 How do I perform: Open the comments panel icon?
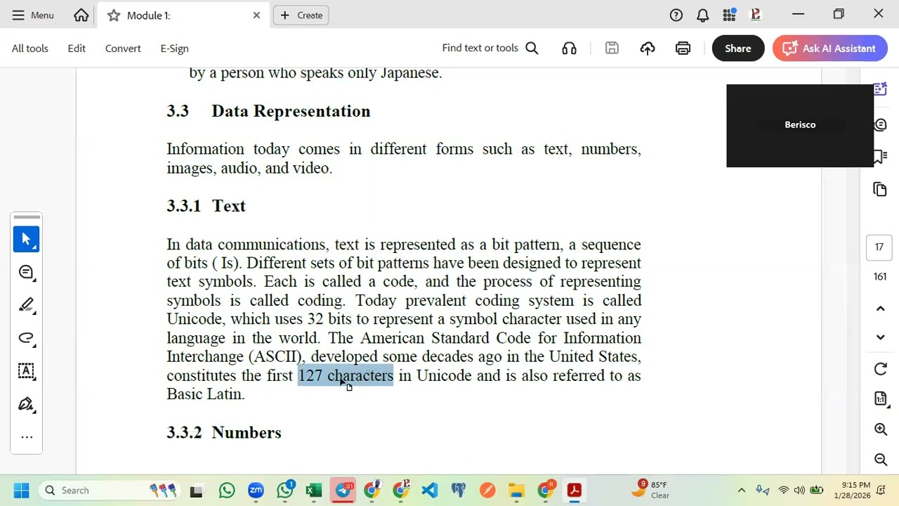click(x=880, y=124)
